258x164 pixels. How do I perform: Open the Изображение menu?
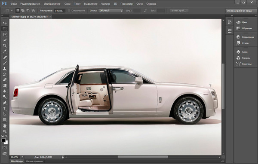pos(52,3)
